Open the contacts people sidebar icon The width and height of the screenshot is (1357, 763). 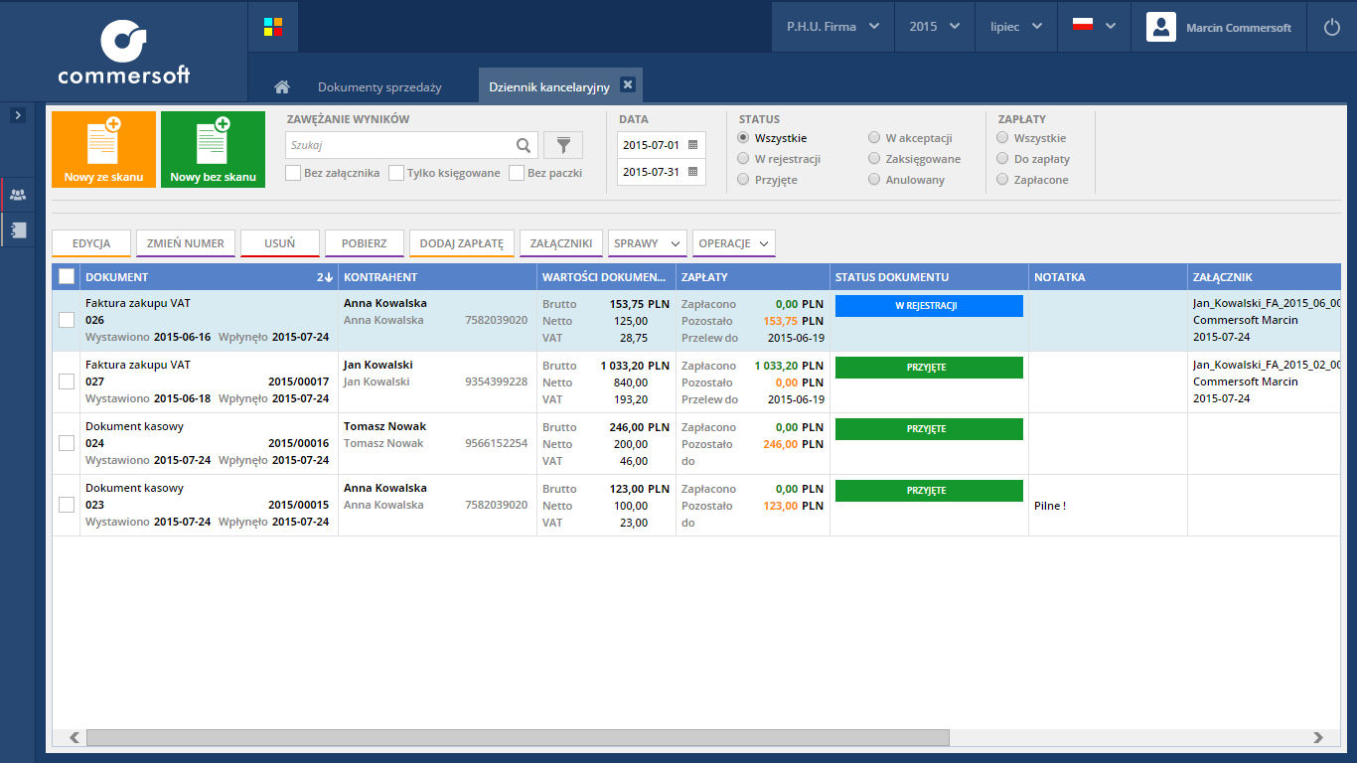(18, 195)
